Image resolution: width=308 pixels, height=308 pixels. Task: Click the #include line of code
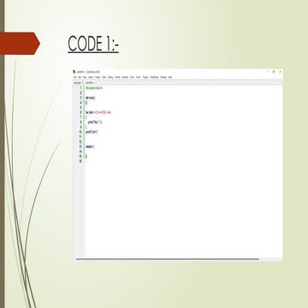[94, 88]
